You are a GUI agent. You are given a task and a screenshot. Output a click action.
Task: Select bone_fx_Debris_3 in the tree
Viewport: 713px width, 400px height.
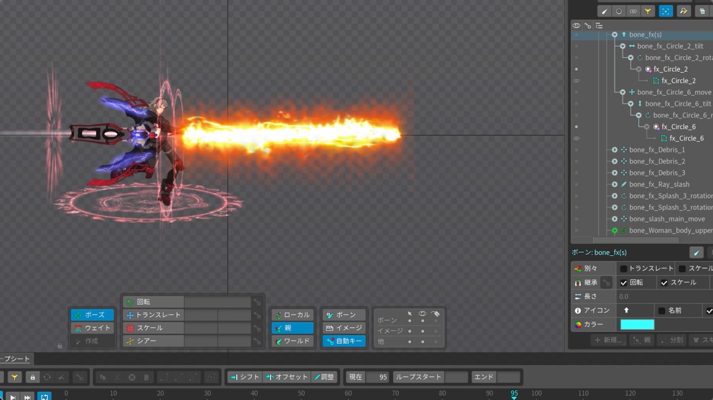(657, 173)
